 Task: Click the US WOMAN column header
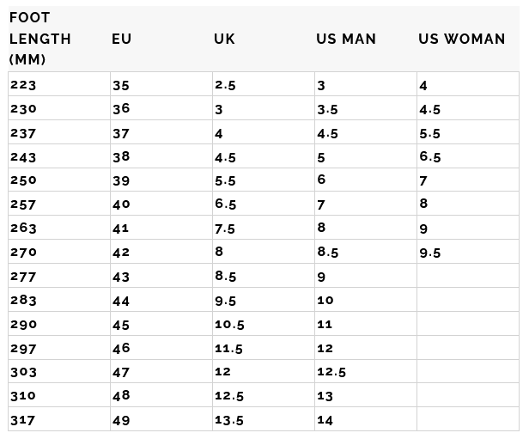coord(462,40)
